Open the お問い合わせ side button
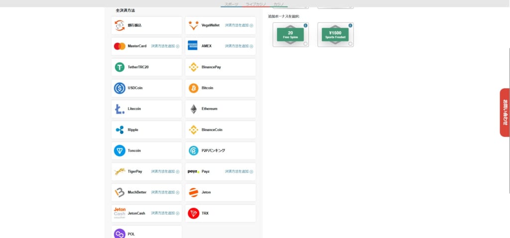 click(505, 112)
